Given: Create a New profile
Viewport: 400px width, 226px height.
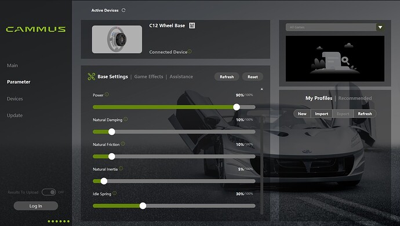Looking at the screenshot, I should coord(302,114).
